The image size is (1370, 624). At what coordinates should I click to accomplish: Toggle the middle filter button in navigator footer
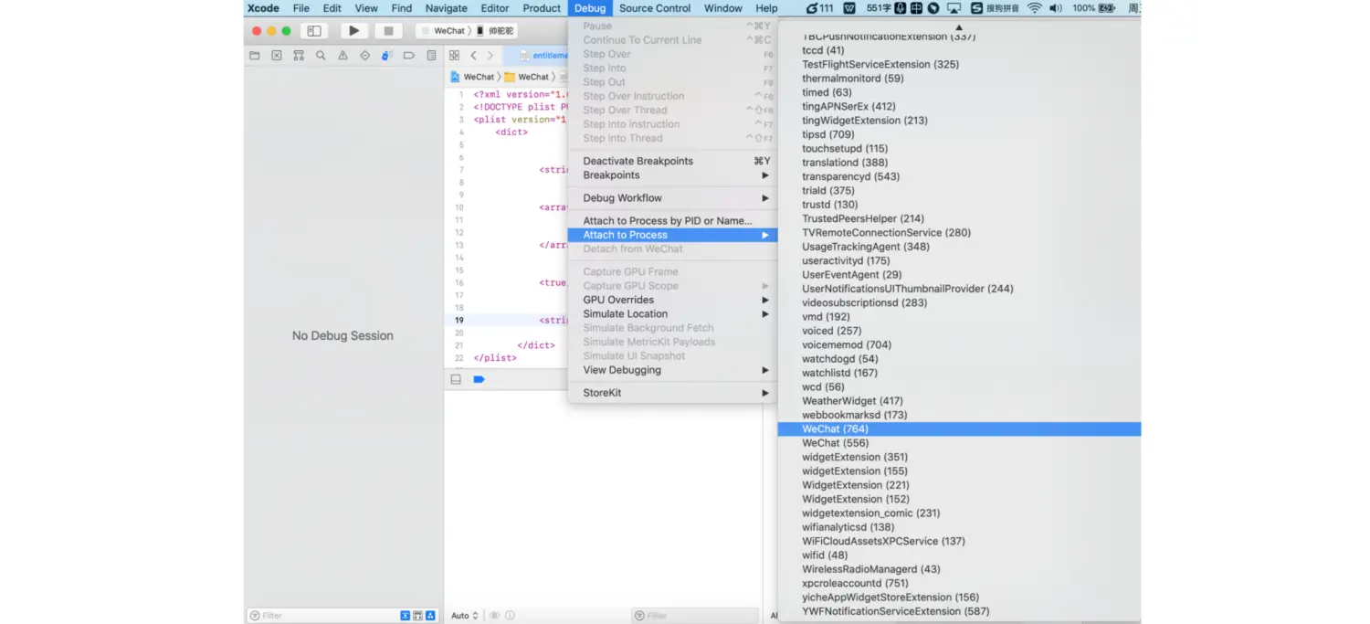click(x=417, y=616)
